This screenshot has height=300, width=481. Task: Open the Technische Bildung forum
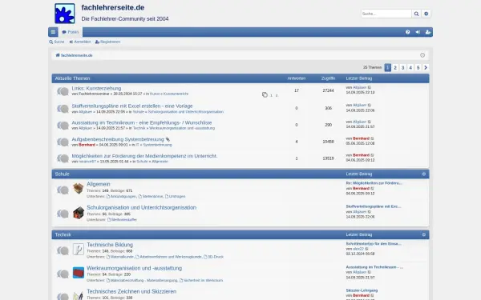point(110,245)
